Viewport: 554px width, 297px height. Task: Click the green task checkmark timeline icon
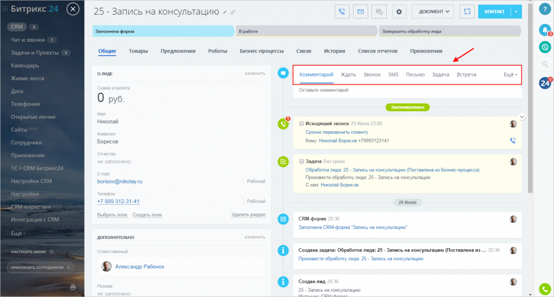[x=283, y=162]
